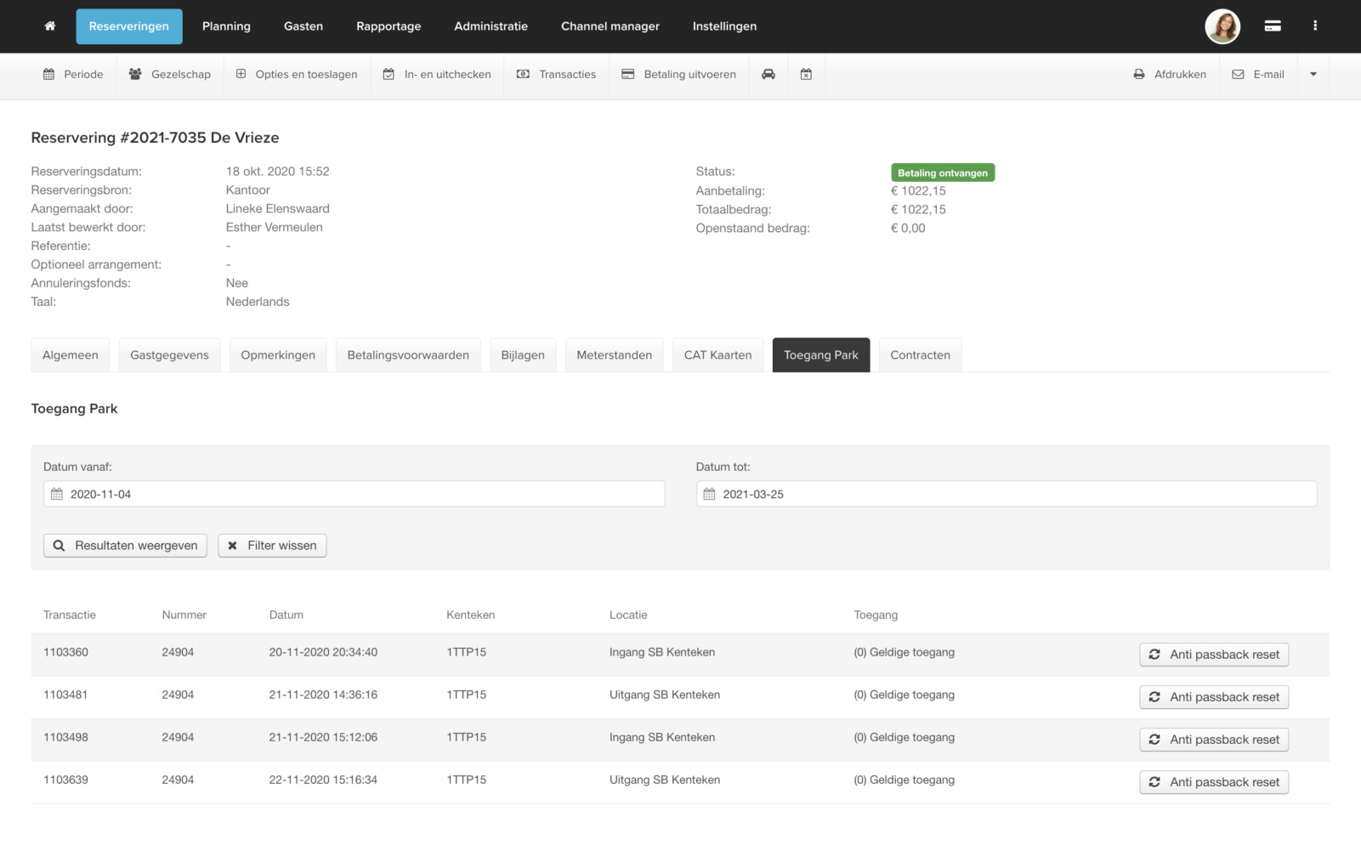Viewport: 1361px width, 851px height.
Task: Switch to the Meterstanden tab
Action: 614,355
